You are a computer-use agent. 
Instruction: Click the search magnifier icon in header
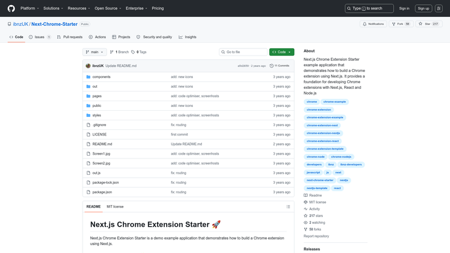coord(349,8)
